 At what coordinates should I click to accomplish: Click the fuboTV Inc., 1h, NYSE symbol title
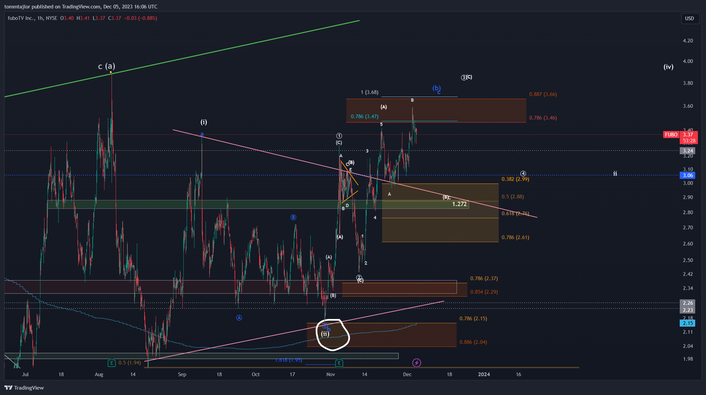coord(32,18)
